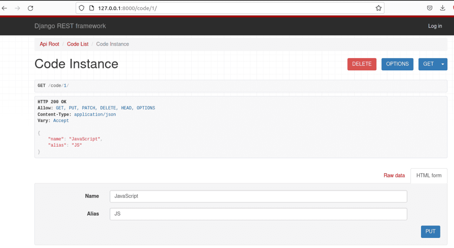Image resolution: width=454 pixels, height=248 pixels.
Task: Click inside the Name input field
Action: pyautogui.click(x=258, y=196)
